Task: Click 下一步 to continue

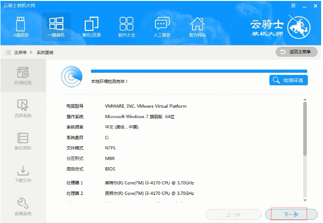Action: 291,215
